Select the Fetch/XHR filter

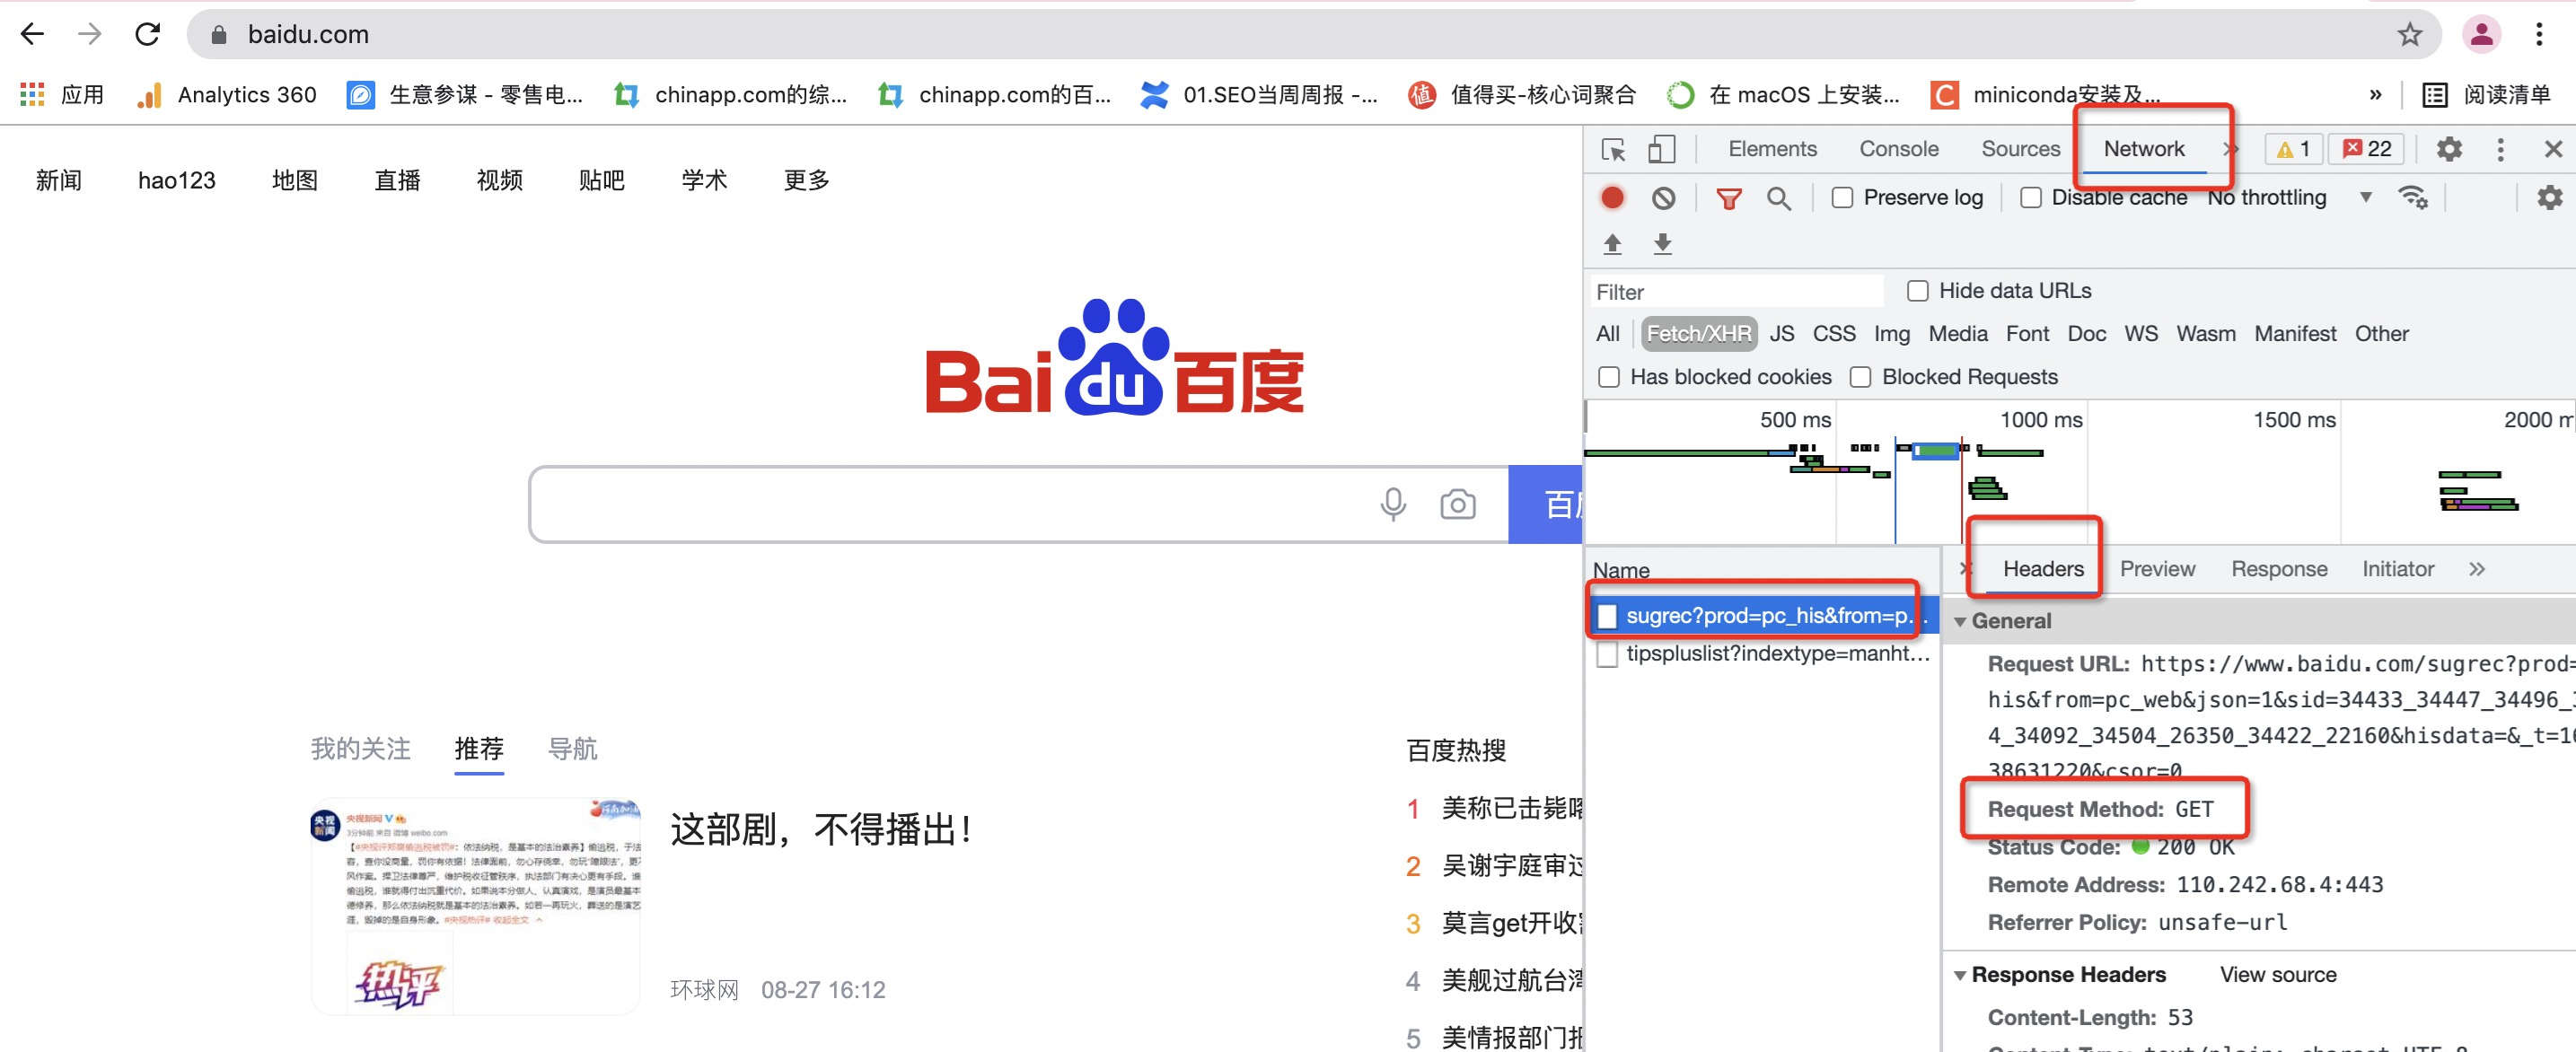[x=1698, y=334]
